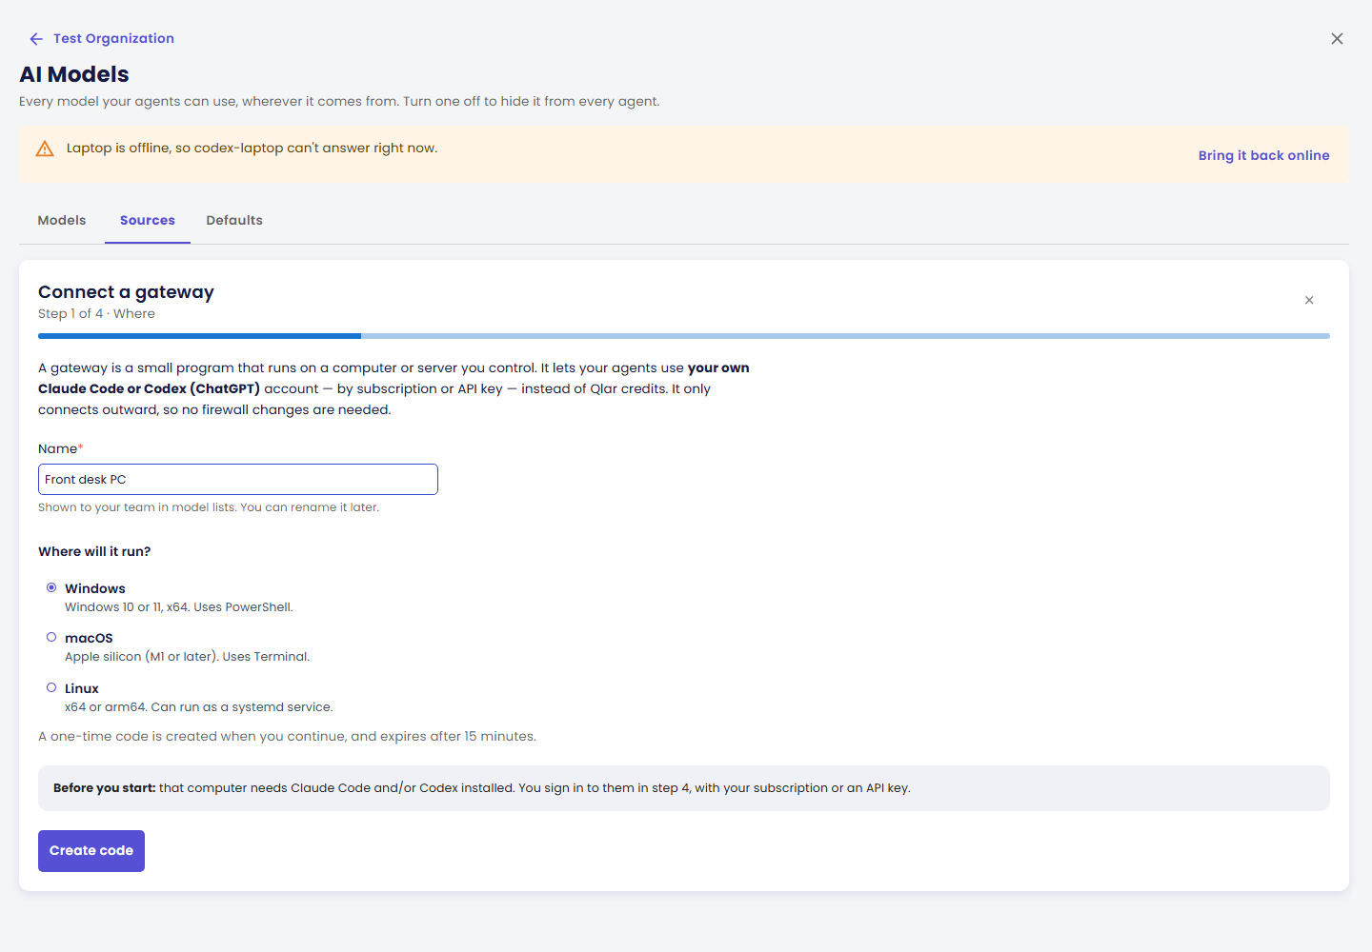Click the offline warning triangle icon
This screenshot has height=952, width=1372.
[45, 149]
